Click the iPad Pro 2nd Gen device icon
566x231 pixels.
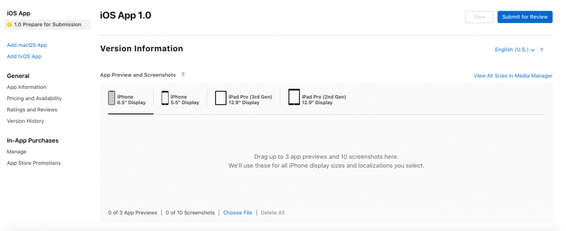click(x=294, y=98)
